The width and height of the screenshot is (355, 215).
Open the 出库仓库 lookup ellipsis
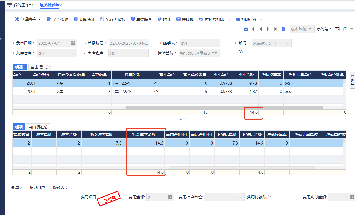pyautogui.click(x=144, y=53)
